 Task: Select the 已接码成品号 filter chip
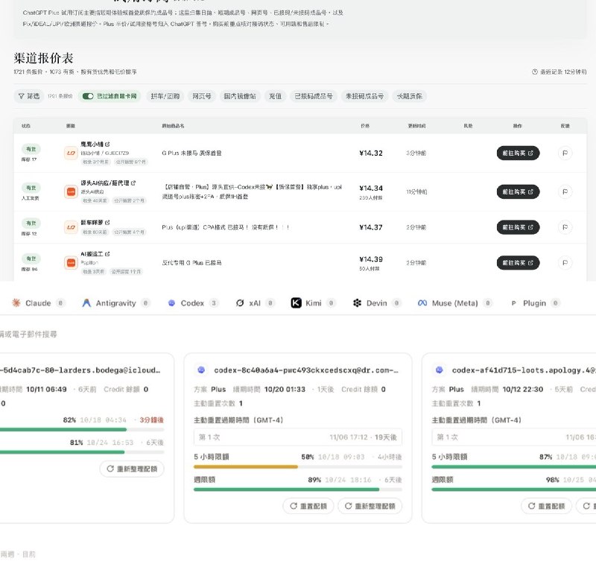click(x=314, y=96)
